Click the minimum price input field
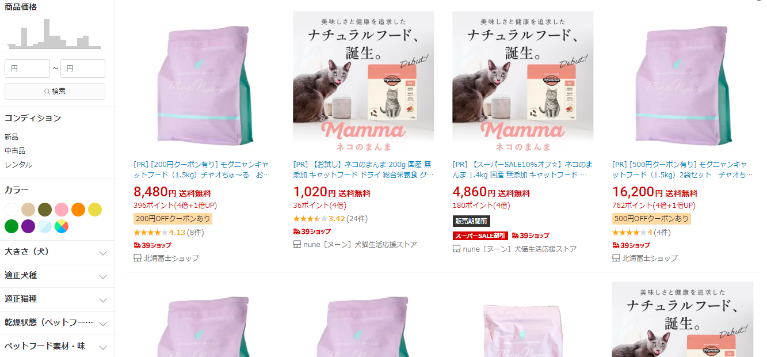767x357 pixels. pyautogui.click(x=27, y=69)
